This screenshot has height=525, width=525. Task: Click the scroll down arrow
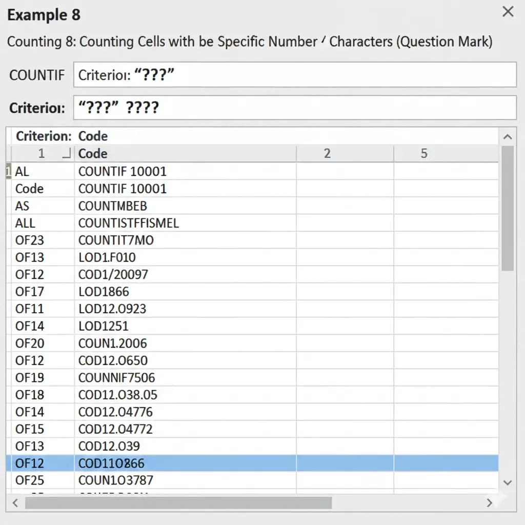click(x=507, y=482)
